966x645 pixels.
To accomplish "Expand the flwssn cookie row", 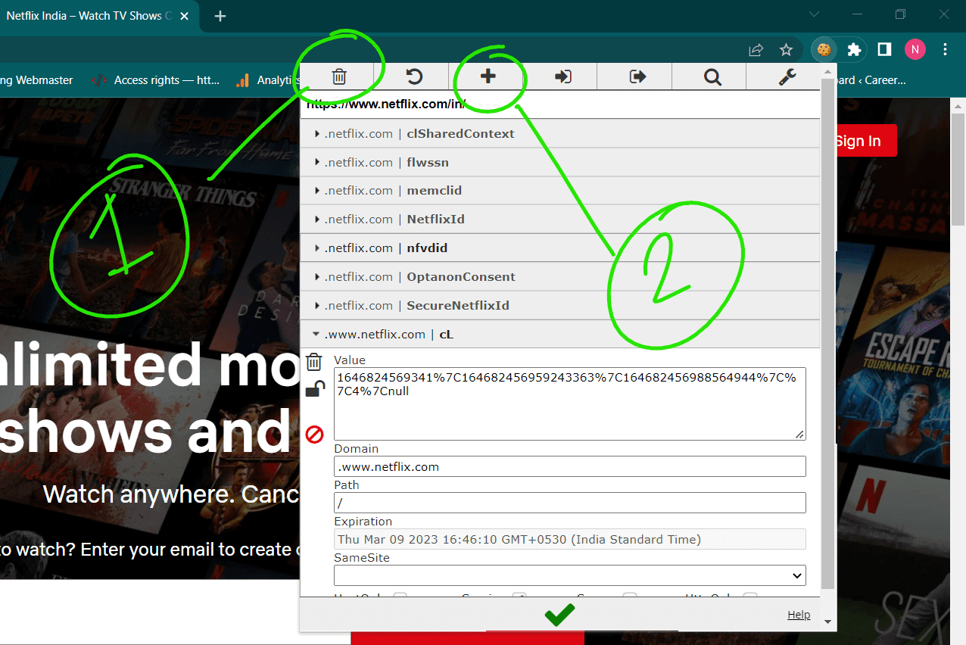I will click(x=560, y=163).
